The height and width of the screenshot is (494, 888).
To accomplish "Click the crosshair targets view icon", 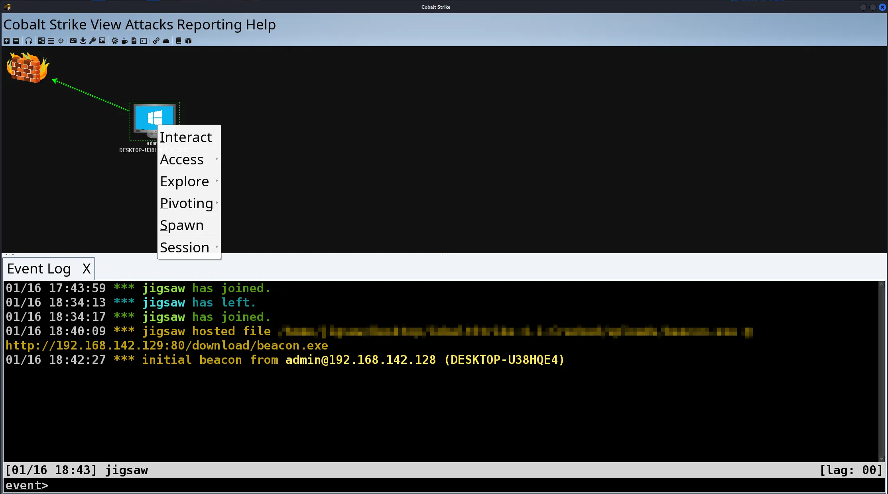I will pos(61,41).
